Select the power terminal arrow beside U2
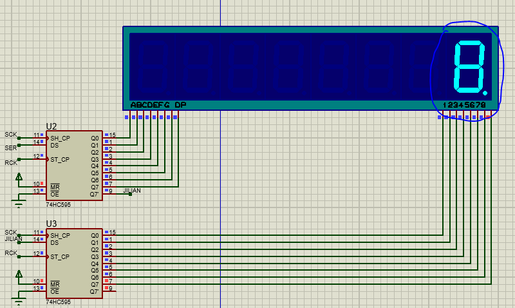The width and height of the screenshot is (515, 308). (19, 177)
